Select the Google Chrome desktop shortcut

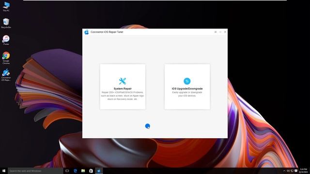tap(6, 58)
